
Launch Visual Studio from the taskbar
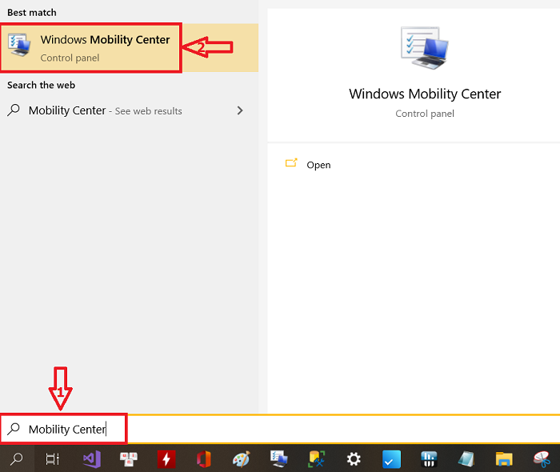point(92,459)
